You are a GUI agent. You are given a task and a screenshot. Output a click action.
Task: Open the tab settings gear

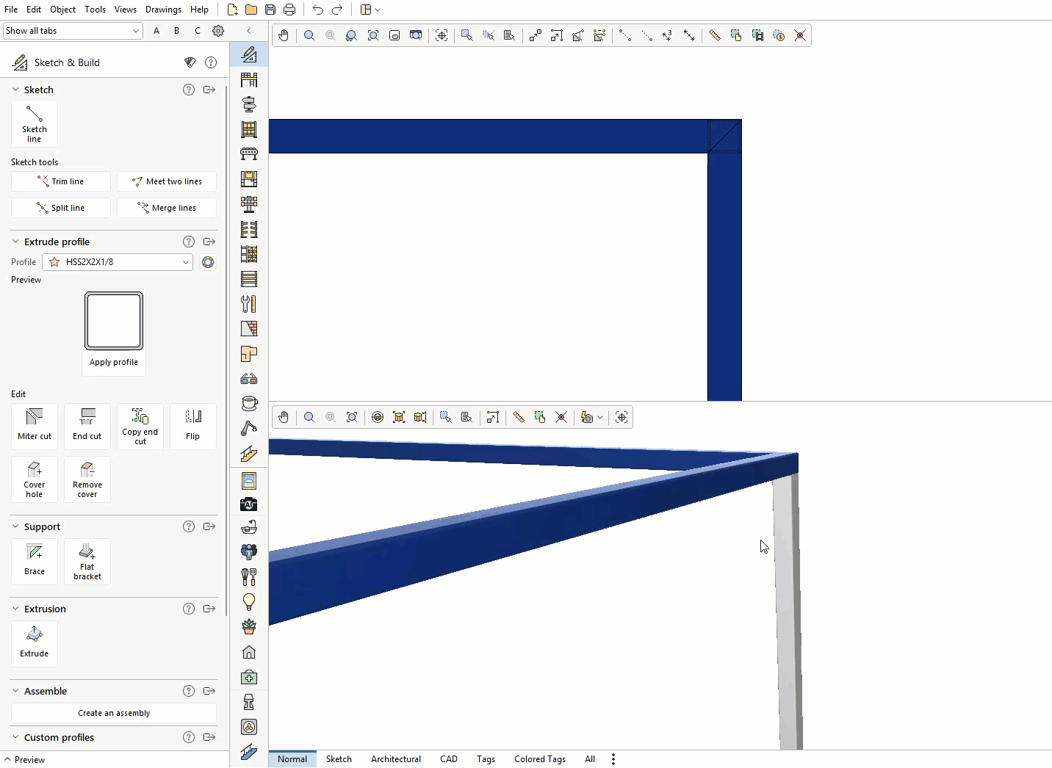tap(218, 31)
